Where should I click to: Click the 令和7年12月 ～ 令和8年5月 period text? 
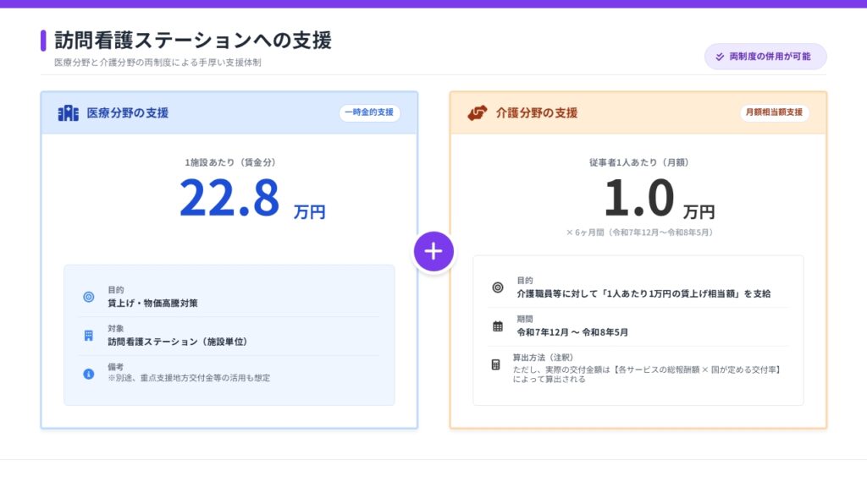(572, 332)
